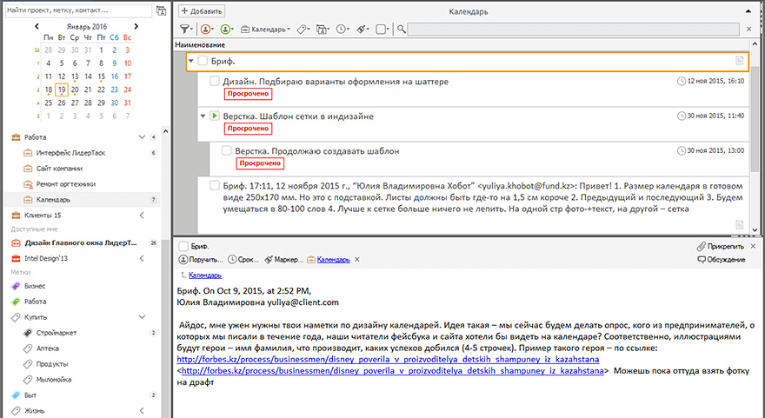The height and width of the screenshot is (418, 765).
Task: Click sidebar search field Найти проект
Action: (78, 10)
